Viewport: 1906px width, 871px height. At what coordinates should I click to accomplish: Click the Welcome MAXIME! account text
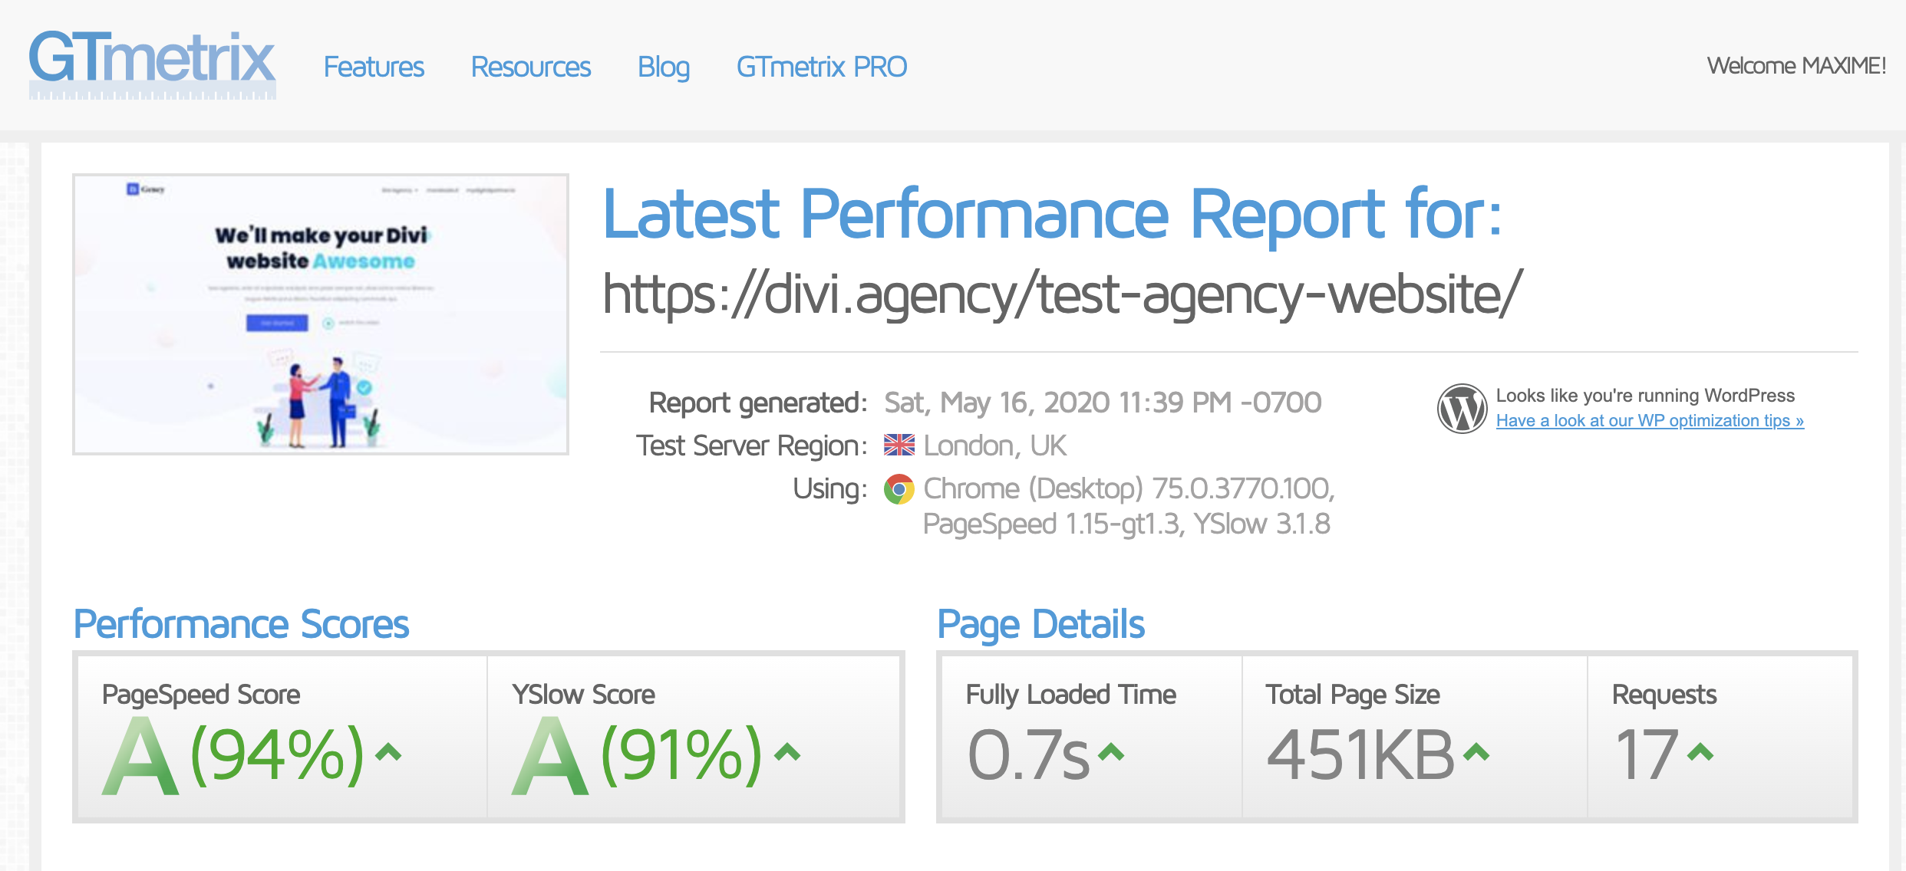pyautogui.click(x=1796, y=66)
